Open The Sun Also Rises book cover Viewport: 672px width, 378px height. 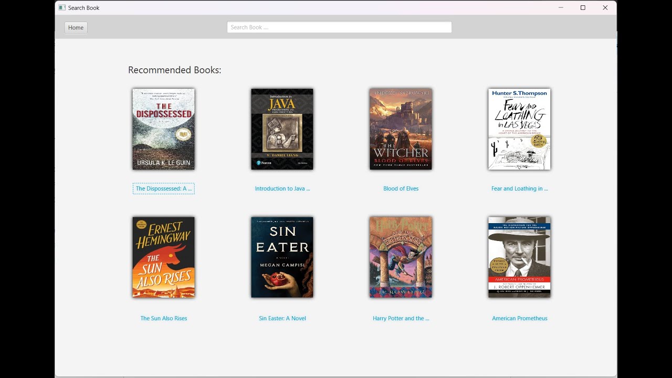163,257
